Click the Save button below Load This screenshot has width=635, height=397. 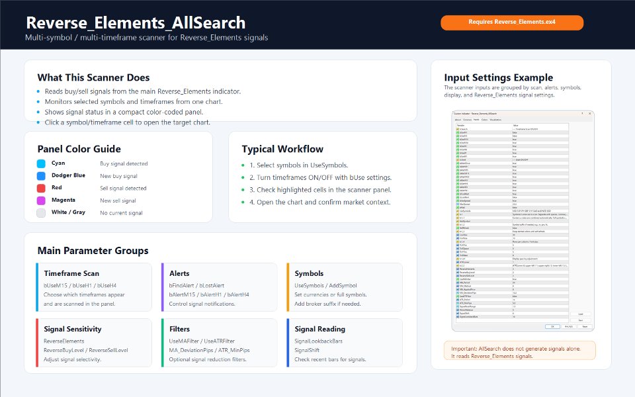pyautogui.click(x=580, y=320)
